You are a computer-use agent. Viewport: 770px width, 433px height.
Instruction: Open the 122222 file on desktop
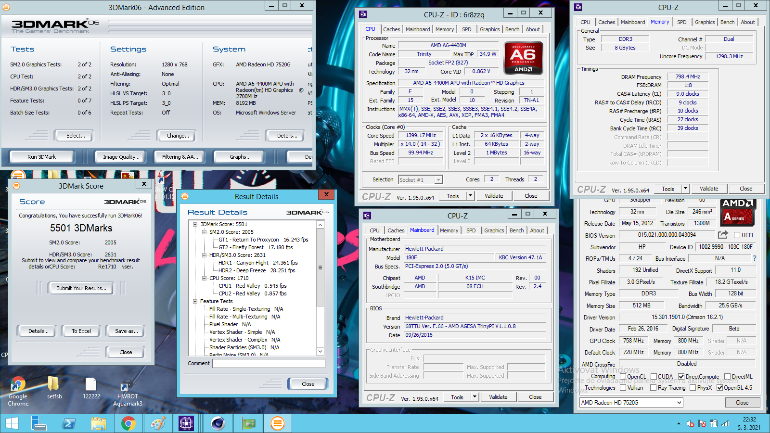click(x=91, y=388)
